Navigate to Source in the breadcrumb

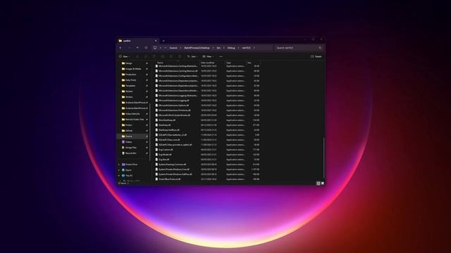[173, 48]
